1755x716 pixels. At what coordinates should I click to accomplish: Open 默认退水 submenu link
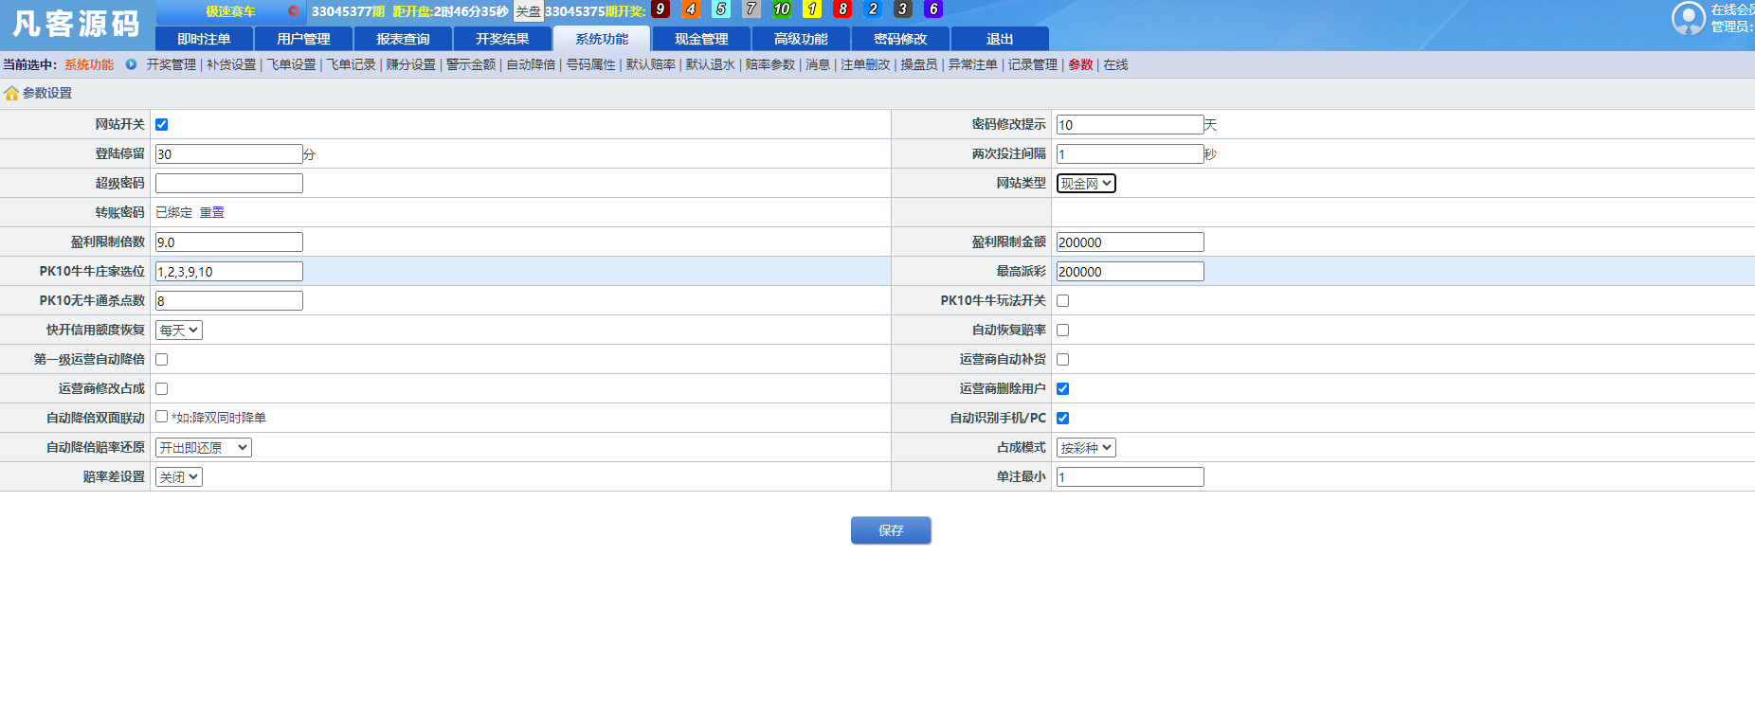point(710,64)
